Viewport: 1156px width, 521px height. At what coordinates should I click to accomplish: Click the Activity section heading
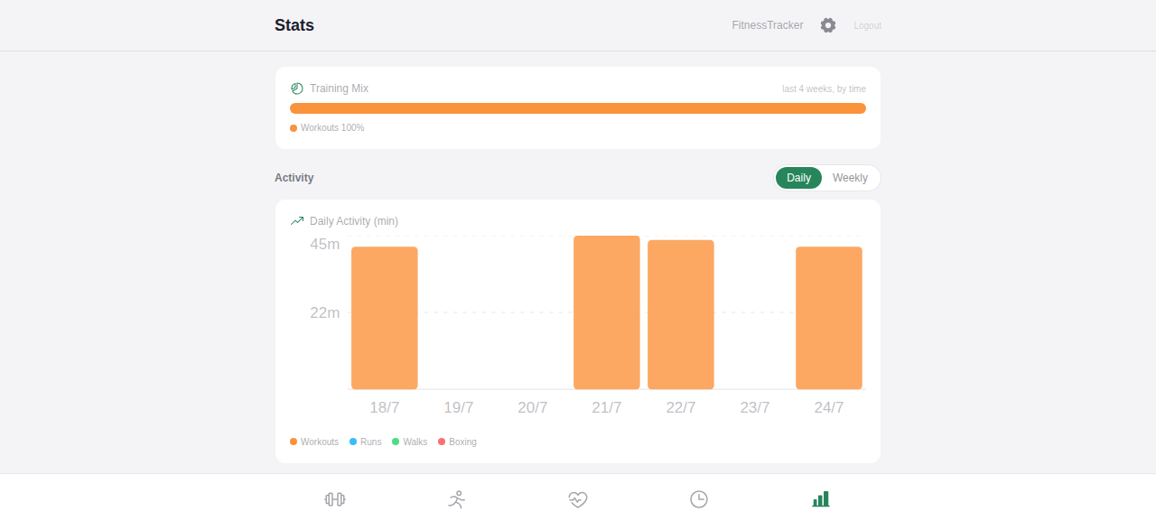point(294,178)
